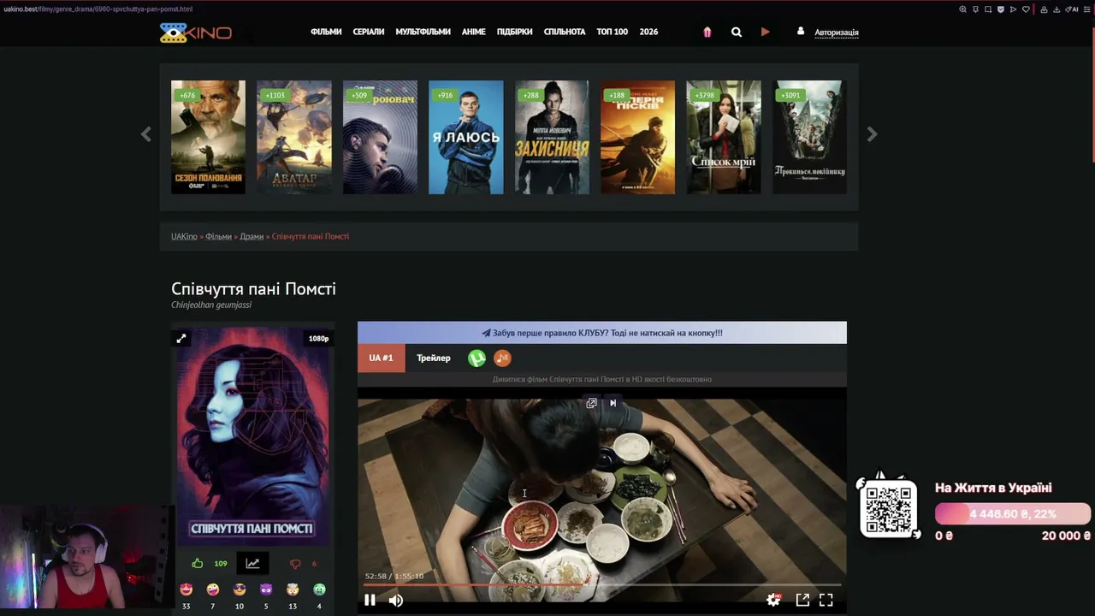Click the Співчуття пані Помсті movie poster

pyautogui.click(x=252, y=435)
